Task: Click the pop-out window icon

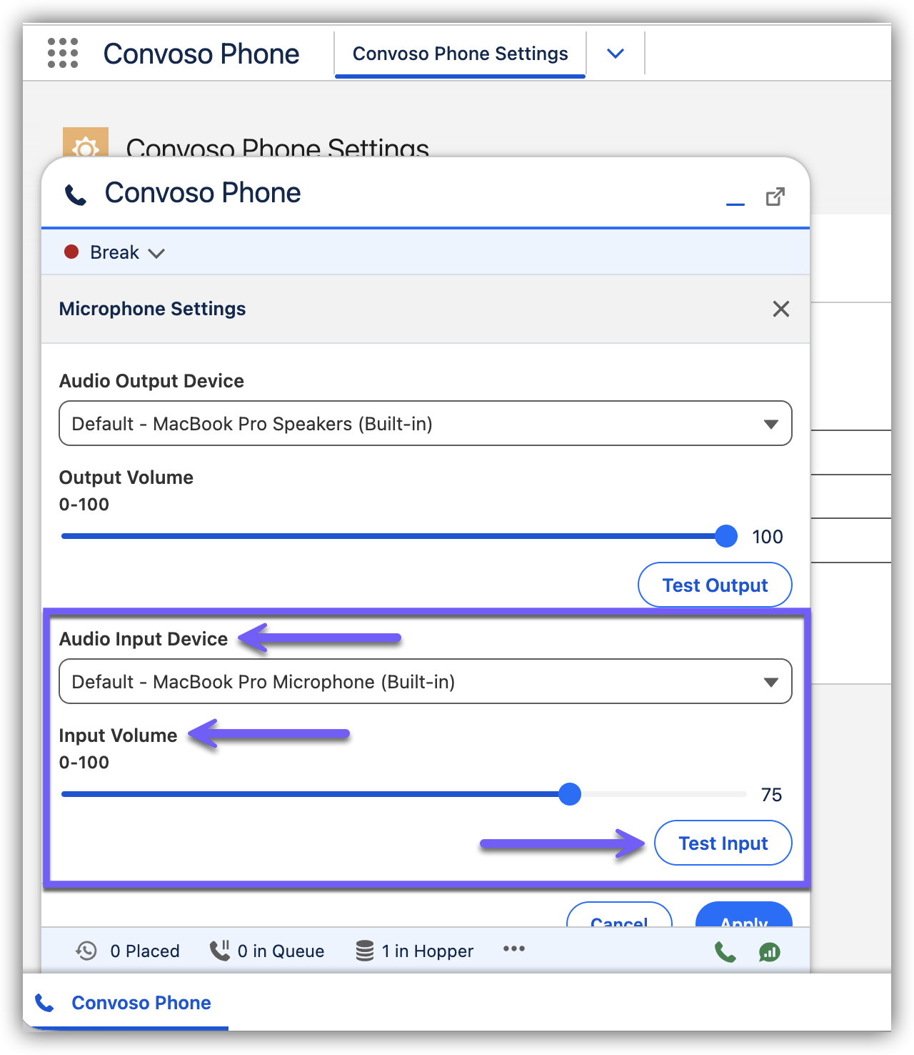Action: click(775, 197)
